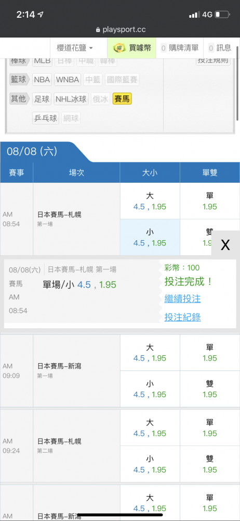Open the 購牌清單 tab
This screenshot has height=521, width=240.
[179, 48]
